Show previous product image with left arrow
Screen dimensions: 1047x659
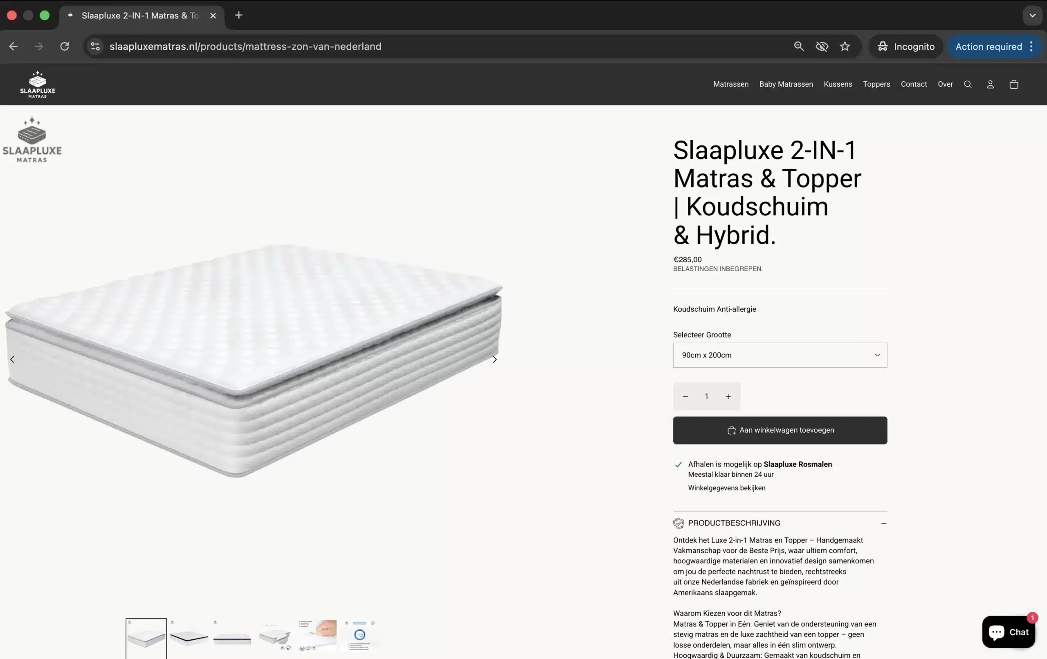pyautogui.click(x=12, y=359)
